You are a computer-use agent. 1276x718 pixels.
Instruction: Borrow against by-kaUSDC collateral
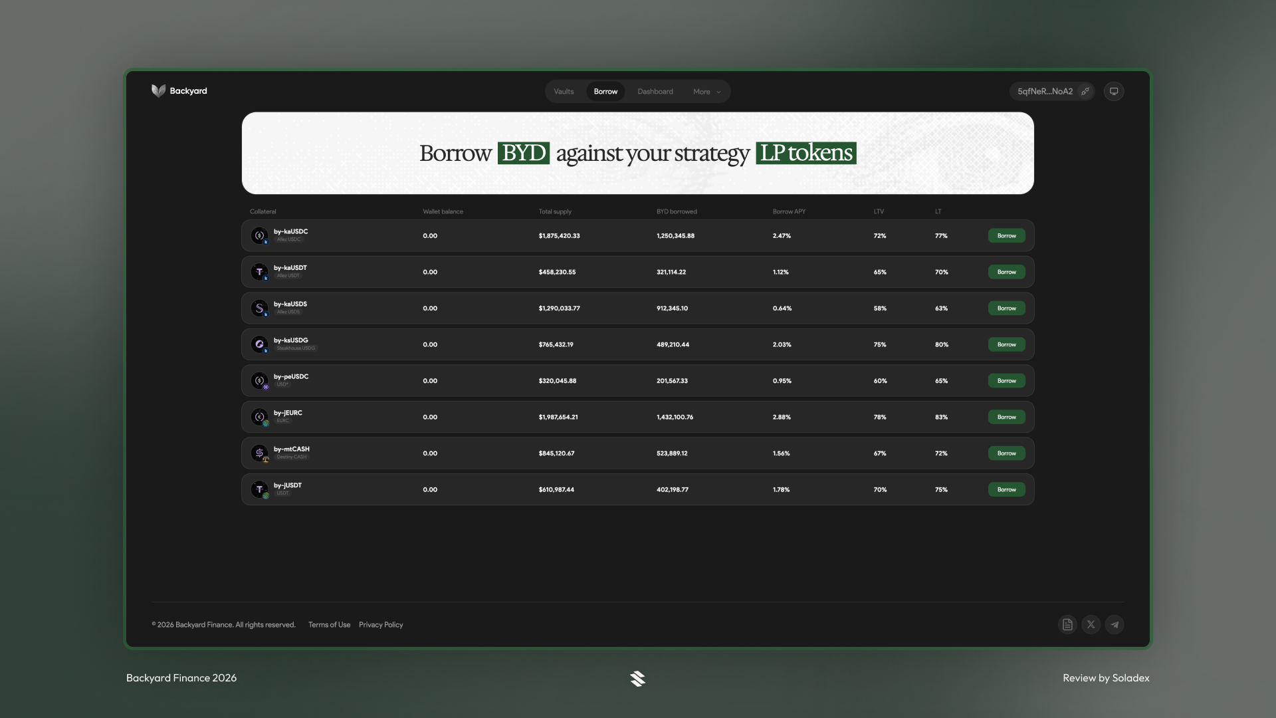1006,235
